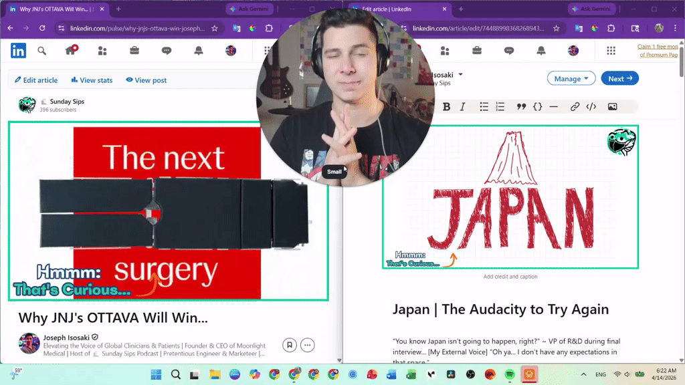This screenshot has width=685, height=385.
Task: Open Notifications bell in left window
Action: pos(199,51)
